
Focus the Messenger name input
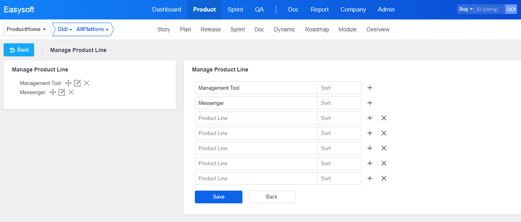[x=256, y=103]
